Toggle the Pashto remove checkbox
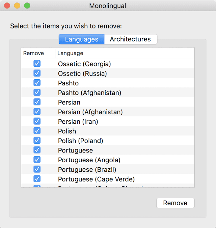216x228 pixels. click(x=37, y=83)
